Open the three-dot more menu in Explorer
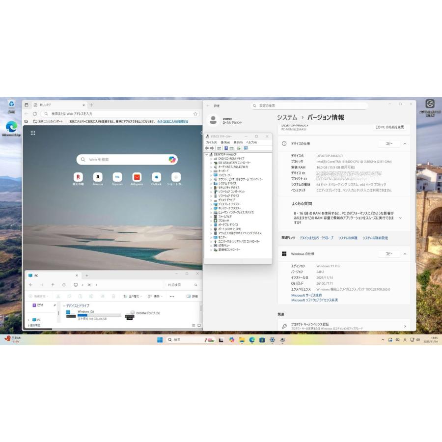Screen dimensions: 442x442 [x=172, y=296]
